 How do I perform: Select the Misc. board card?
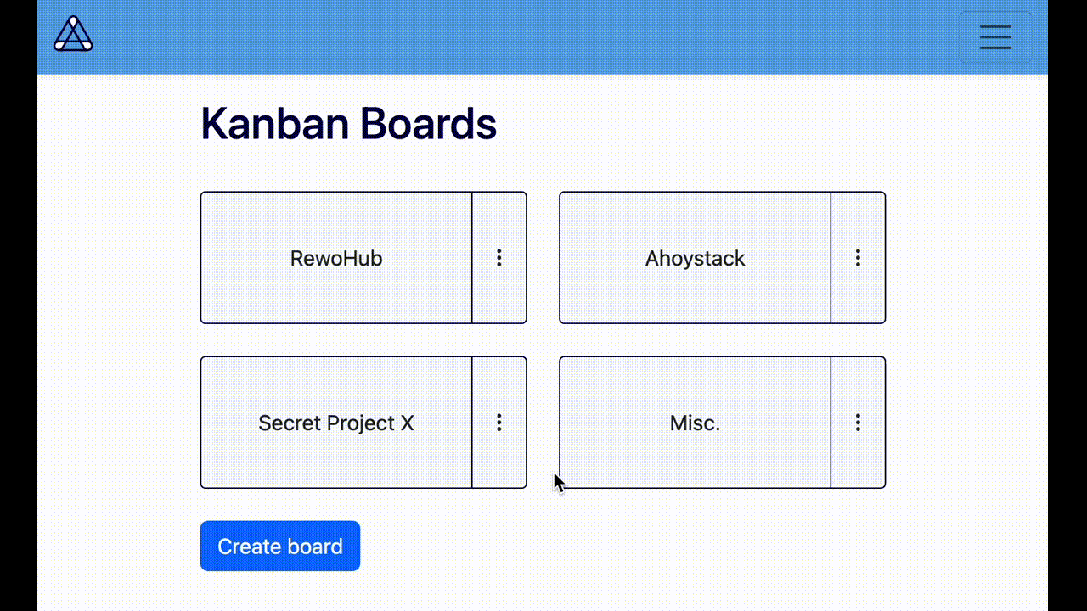[x=695, y=423]
